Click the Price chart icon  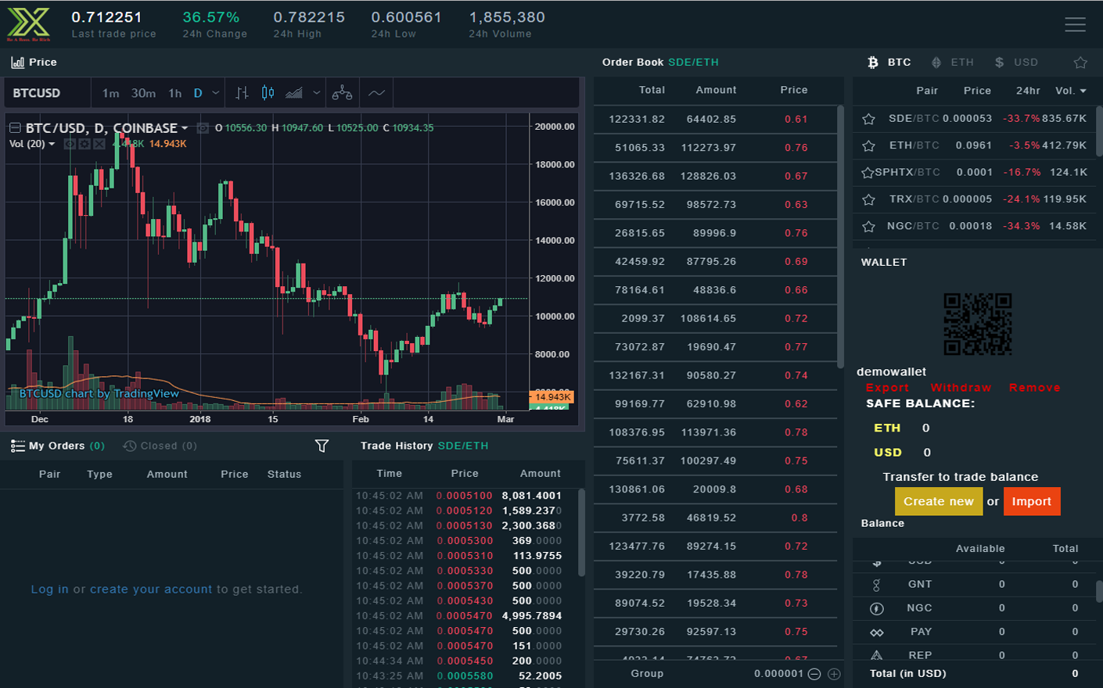coord(17,63)
